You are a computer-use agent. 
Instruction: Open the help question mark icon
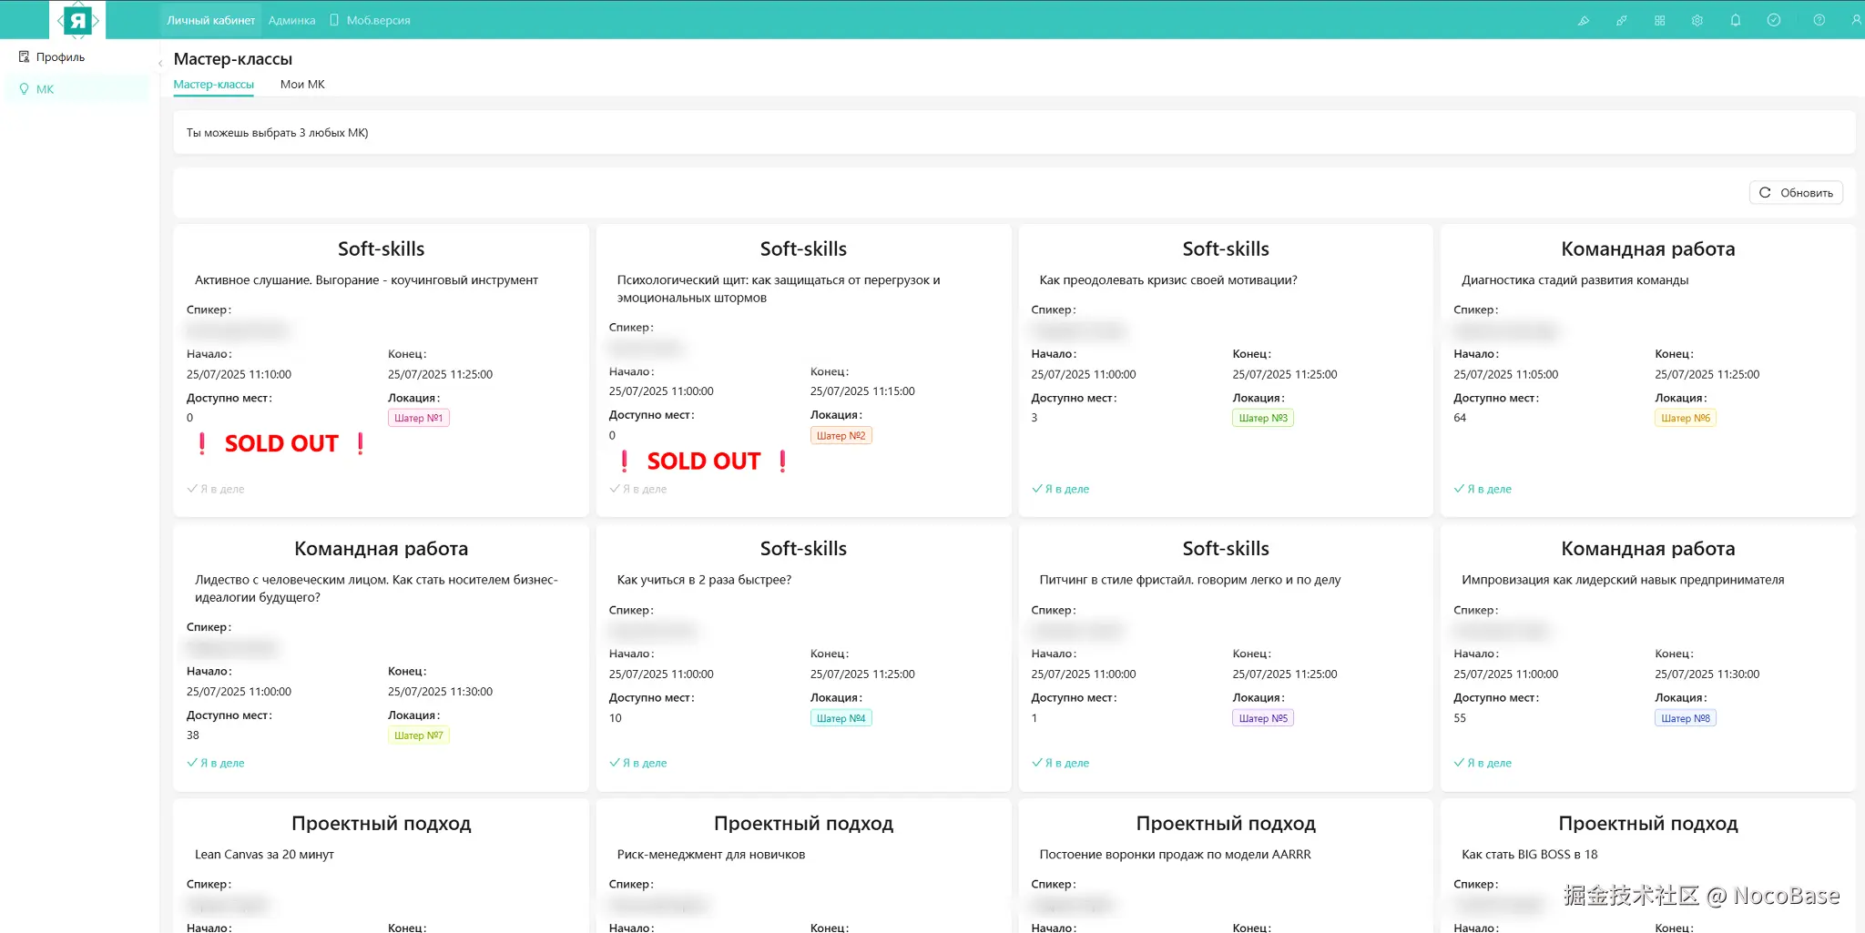(x=1819, y=20)
